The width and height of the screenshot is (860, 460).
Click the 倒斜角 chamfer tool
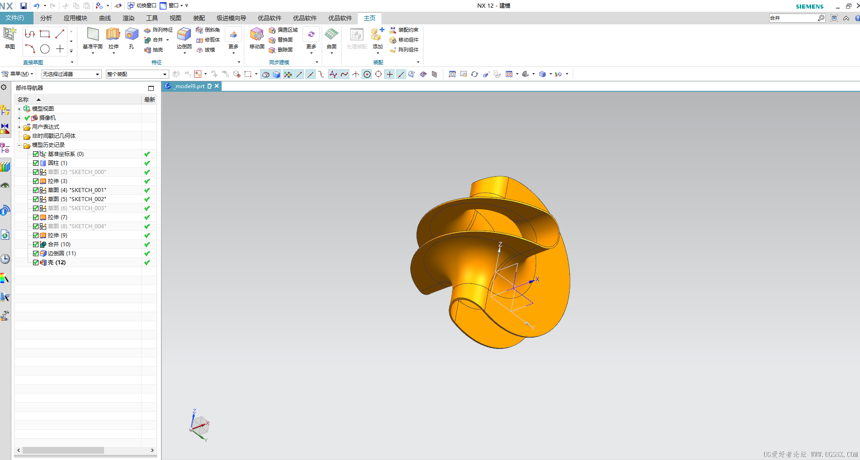click(208, 30)
